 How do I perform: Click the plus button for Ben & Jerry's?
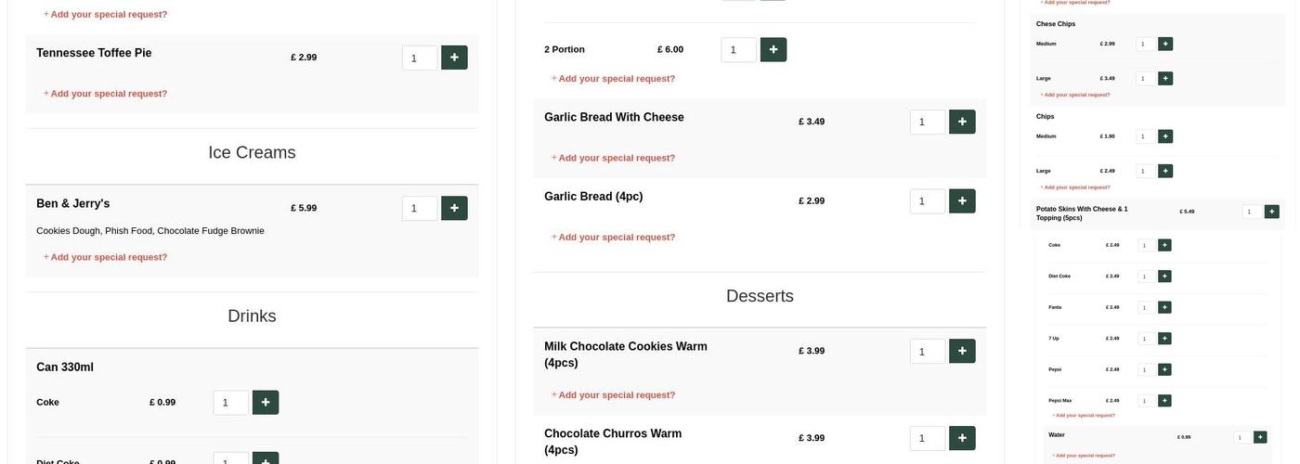tap(454, 208)
